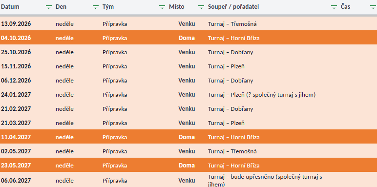Click the 'Turnaj – Horní Bříza' cell for 11.04.2027

coord(234,137)
